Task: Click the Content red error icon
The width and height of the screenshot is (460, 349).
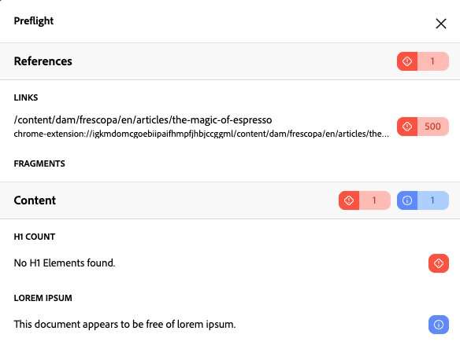Action: (x=349, y=200)
